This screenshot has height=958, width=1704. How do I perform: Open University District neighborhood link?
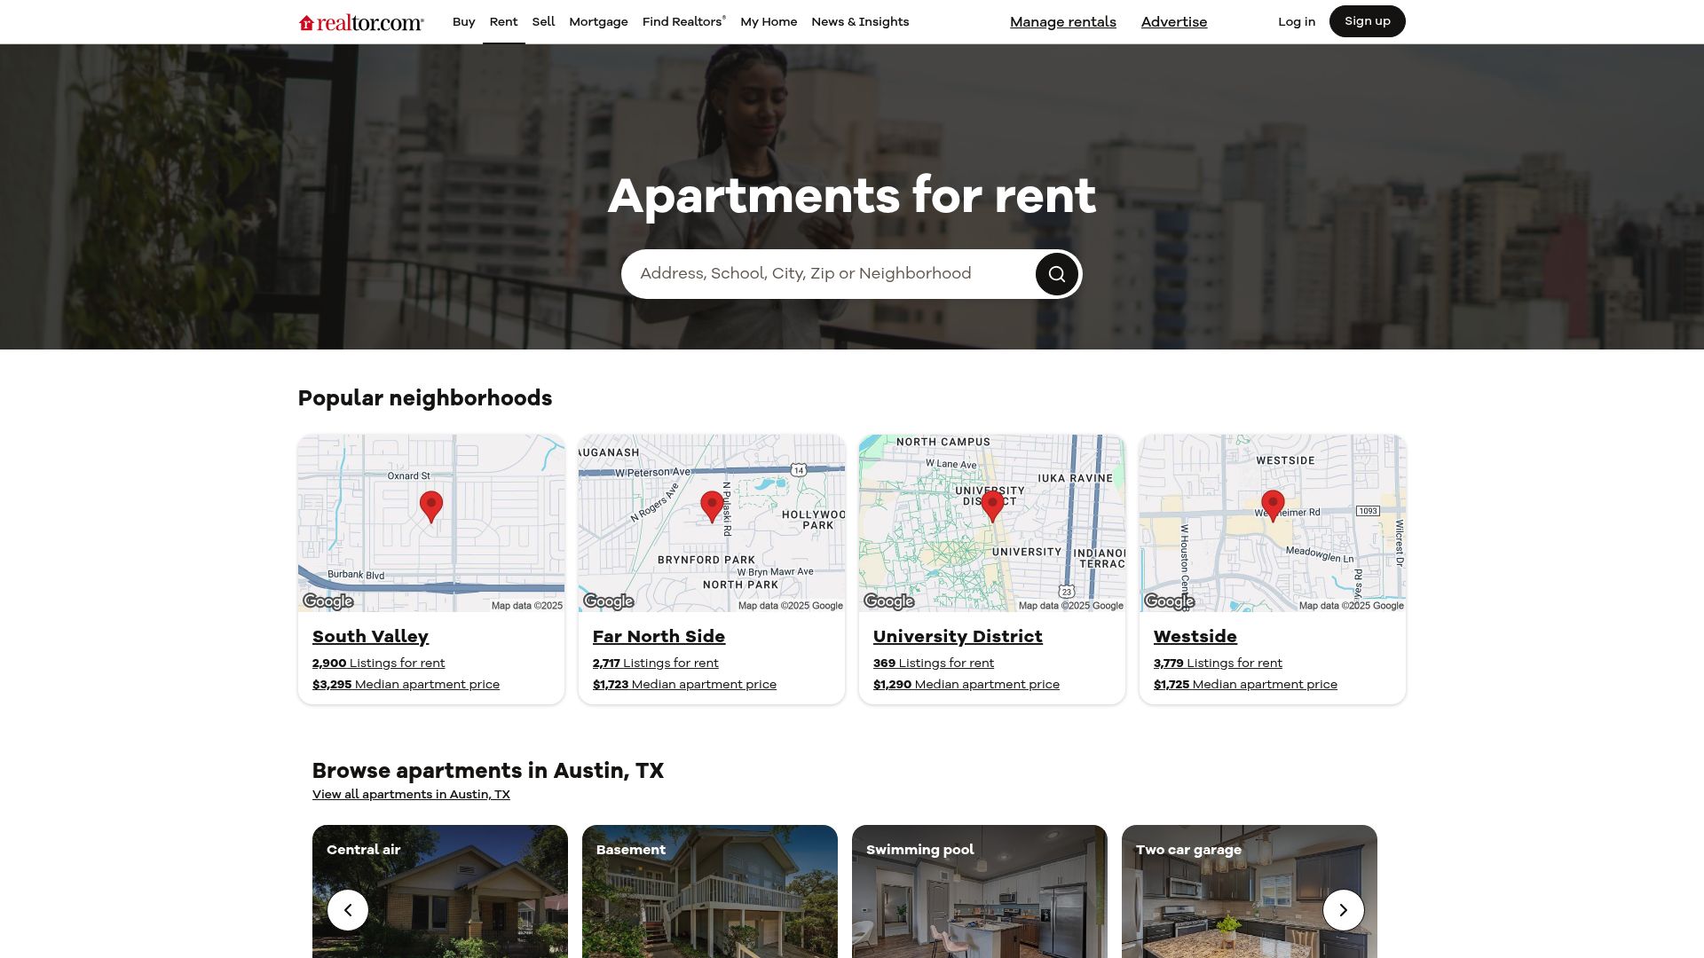[x=958, y=637]
